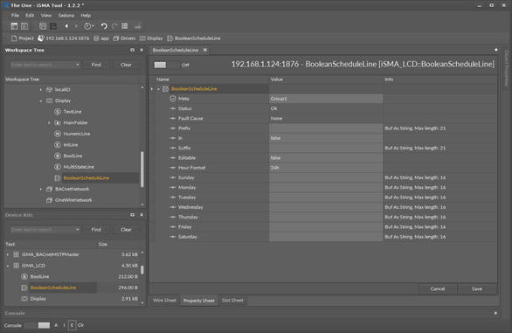Toggle the Off switch in the header

click(167, 65)
